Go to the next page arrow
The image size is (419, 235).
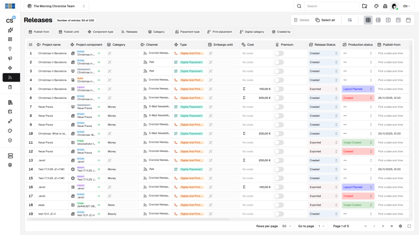[x=383, y=226]
